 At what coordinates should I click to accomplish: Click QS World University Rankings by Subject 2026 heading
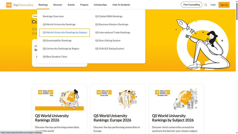[x=173, y=118]
